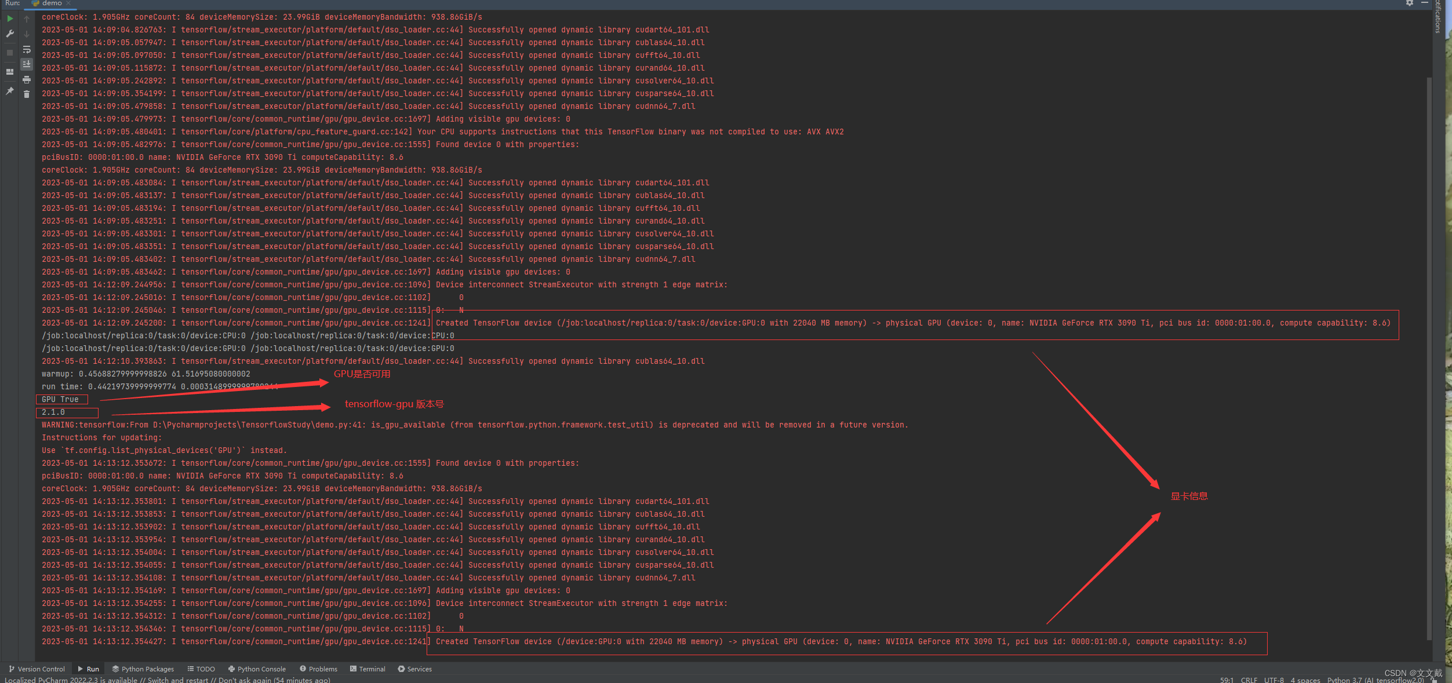Click the Restore Layout icon
This screenshot has height=683, width=1452.
tap(10, 72)
